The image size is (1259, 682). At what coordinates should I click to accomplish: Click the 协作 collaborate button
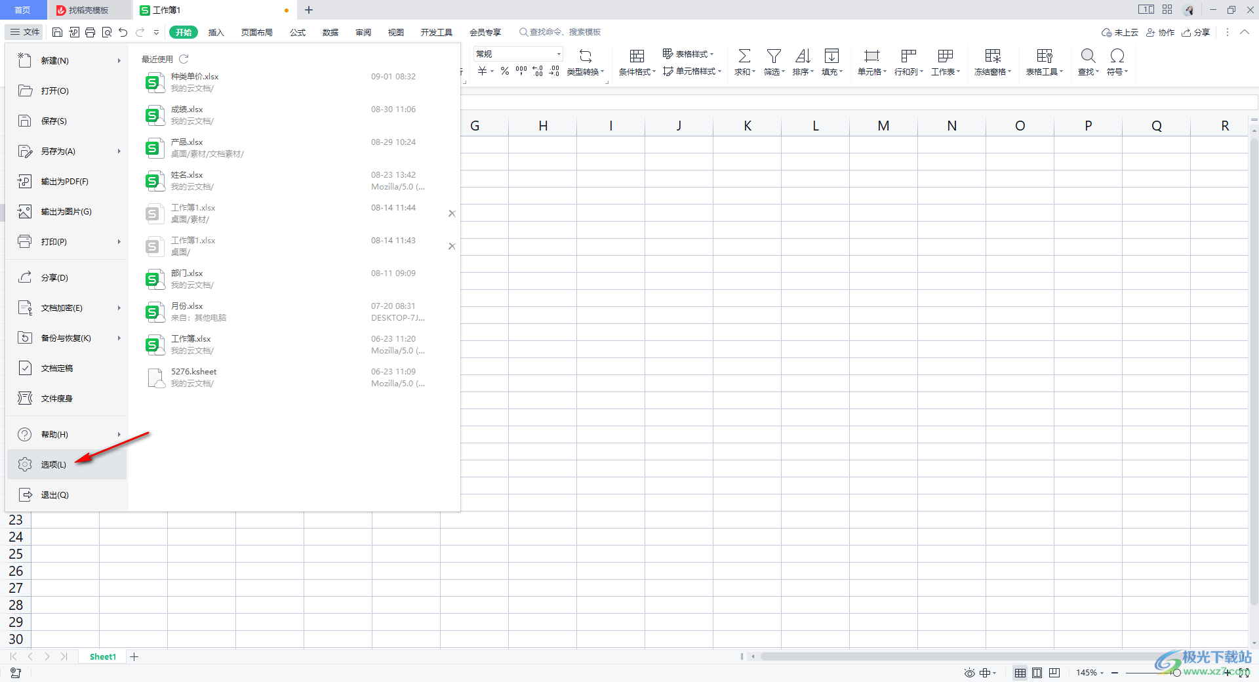[1160, 32]
